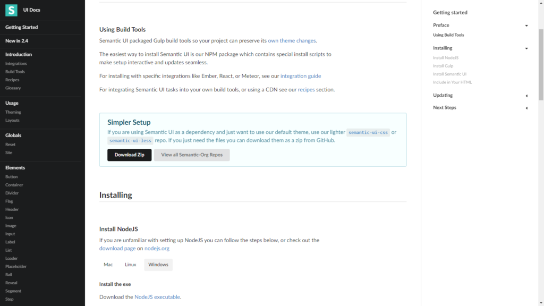Viewport: 544px width, 306px height.
Task: Open New in 2.4 menu item
Action: click(x=16, y=40)
